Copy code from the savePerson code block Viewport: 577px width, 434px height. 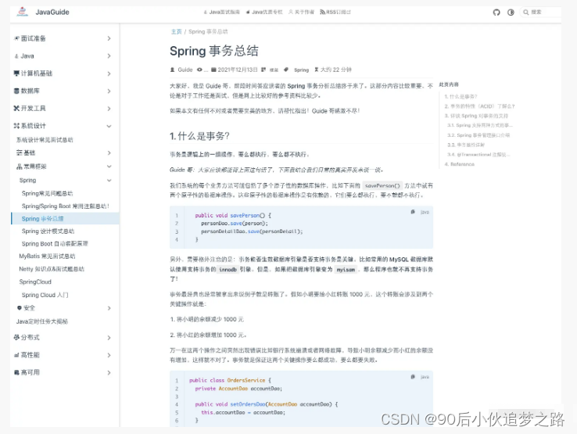pos(413,212)
